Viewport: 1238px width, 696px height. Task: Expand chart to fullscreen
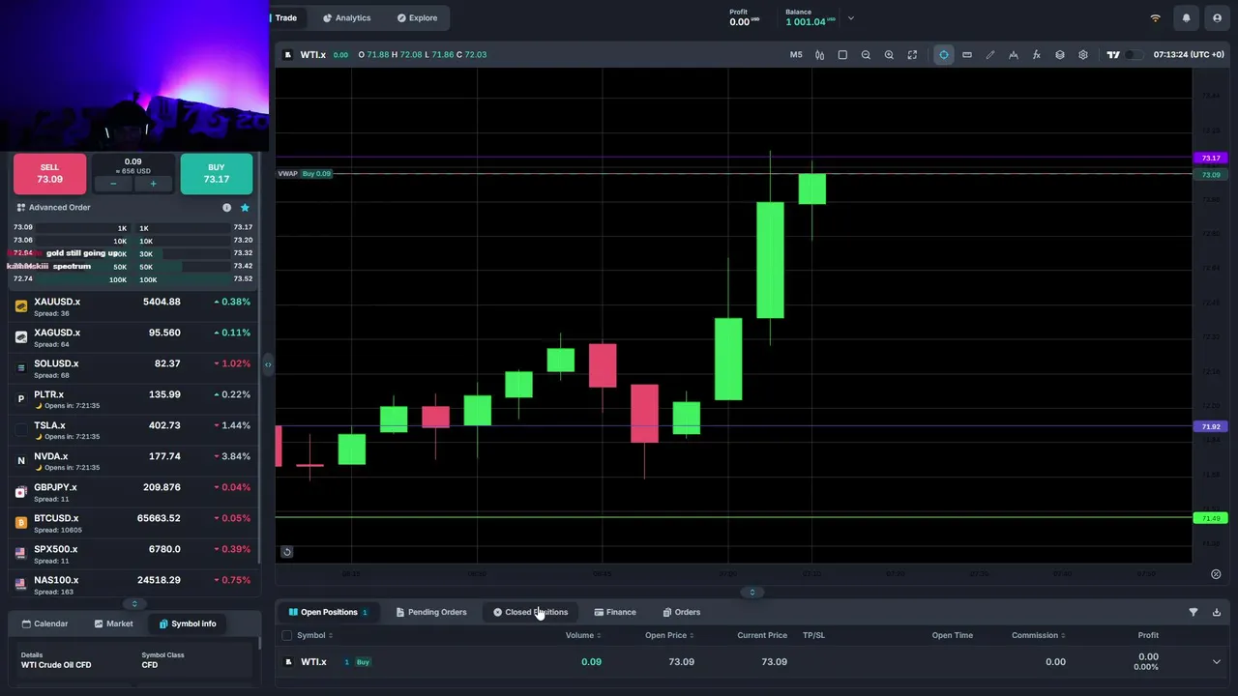tap(912, 55)
